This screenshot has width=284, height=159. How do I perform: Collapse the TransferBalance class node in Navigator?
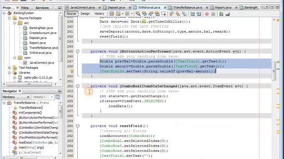[4, 103]
